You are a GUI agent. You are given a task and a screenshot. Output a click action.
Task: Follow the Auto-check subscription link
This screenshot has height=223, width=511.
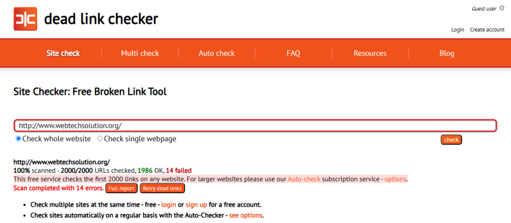[x=304, y=179]
